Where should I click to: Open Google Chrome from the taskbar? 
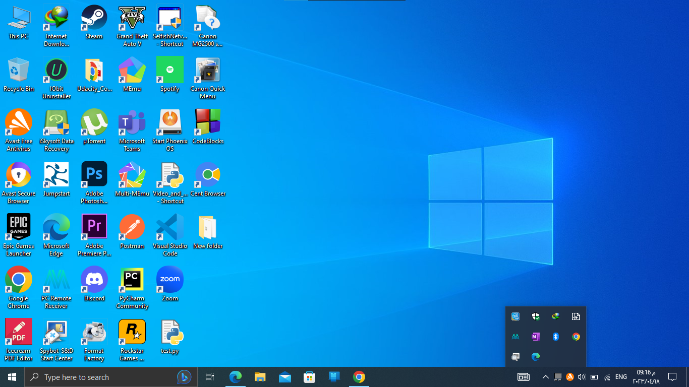(x=359, y=377)
